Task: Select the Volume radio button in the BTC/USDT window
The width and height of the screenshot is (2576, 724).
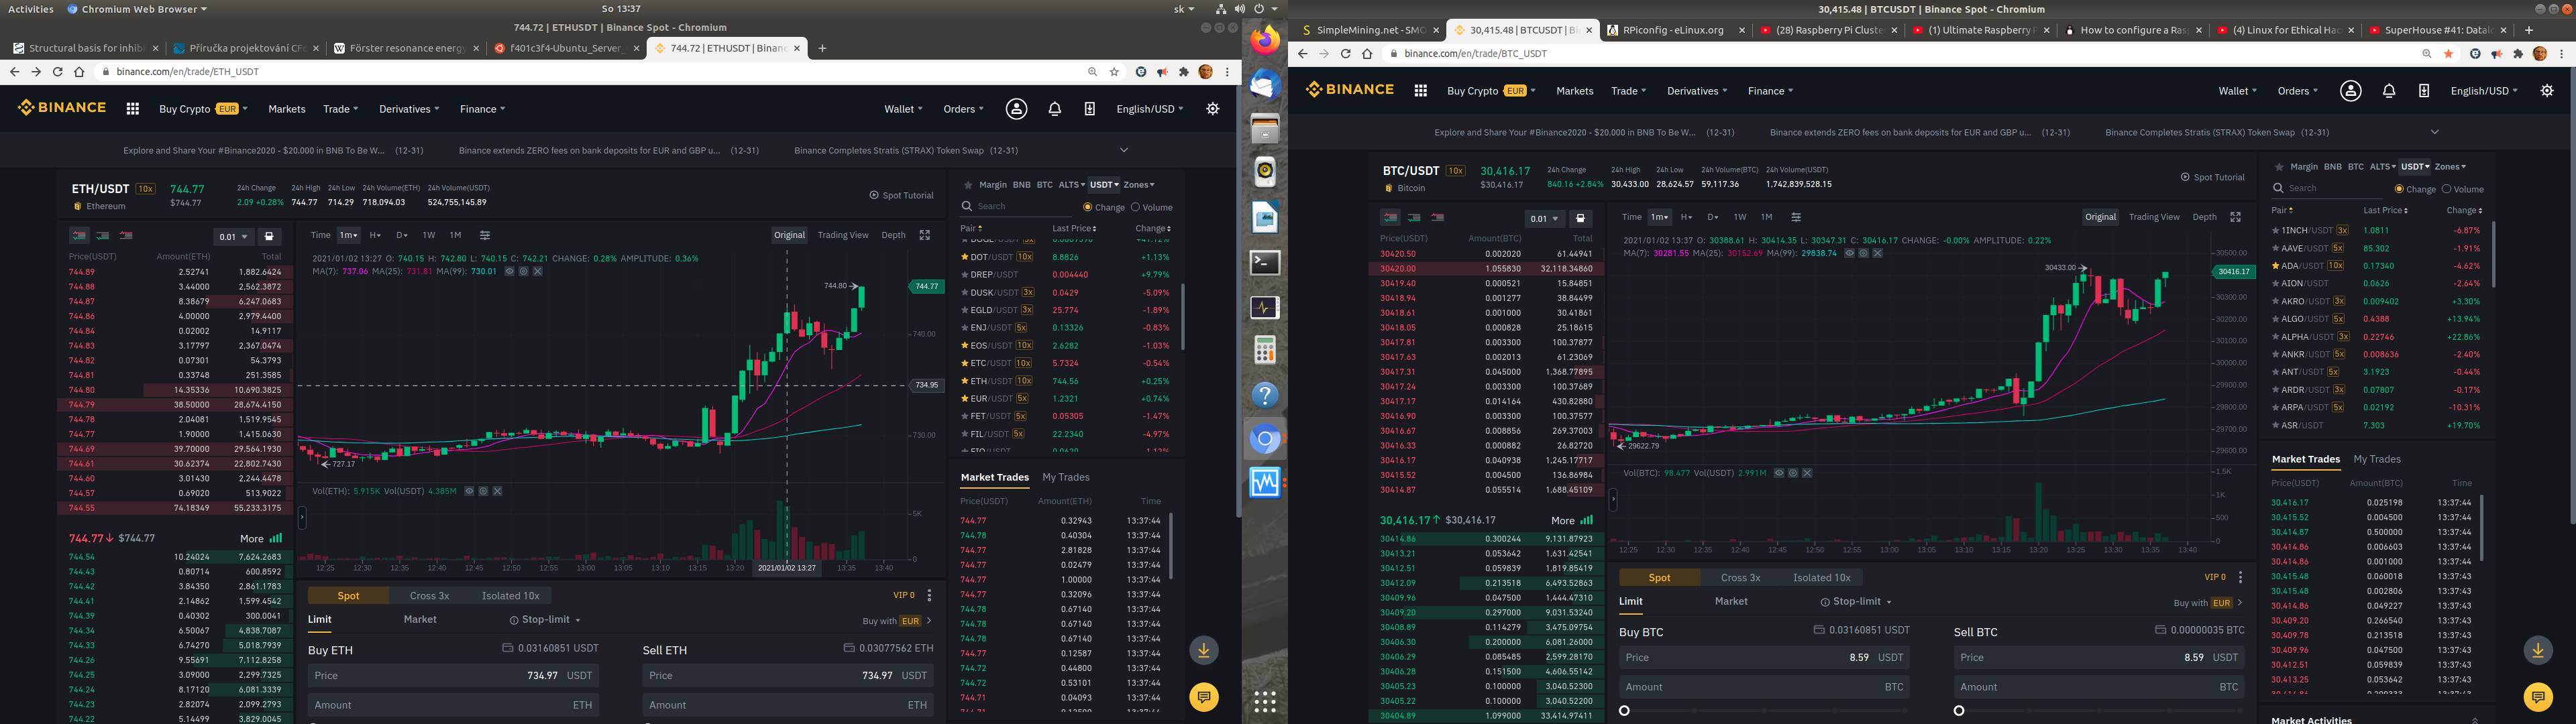Action: 2446,189
